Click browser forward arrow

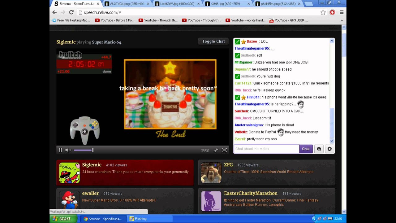coord(63,12)
